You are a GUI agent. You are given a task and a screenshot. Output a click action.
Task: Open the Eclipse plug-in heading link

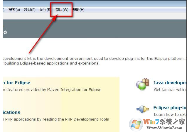point(170,108)
